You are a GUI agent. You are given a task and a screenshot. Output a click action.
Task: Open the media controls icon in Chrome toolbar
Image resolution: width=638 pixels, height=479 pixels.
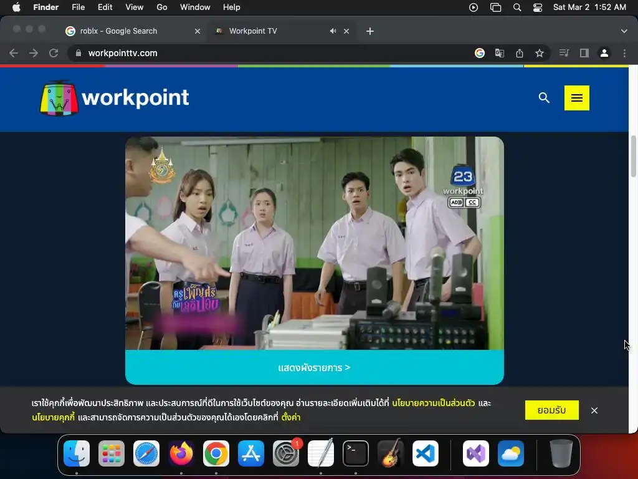click(564, 53)
